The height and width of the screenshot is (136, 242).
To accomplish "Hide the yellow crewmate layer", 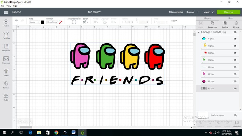I will click(235, 46).
